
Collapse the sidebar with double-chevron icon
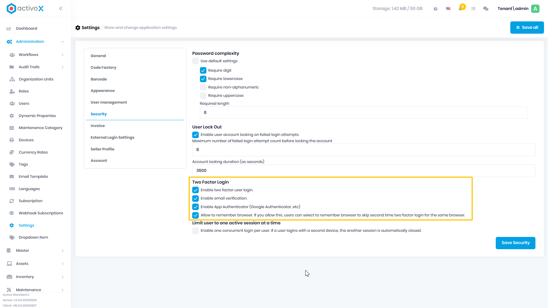pos(61,9)
